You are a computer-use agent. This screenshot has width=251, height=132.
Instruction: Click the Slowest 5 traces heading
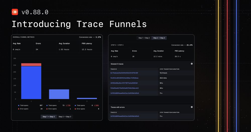117,64
